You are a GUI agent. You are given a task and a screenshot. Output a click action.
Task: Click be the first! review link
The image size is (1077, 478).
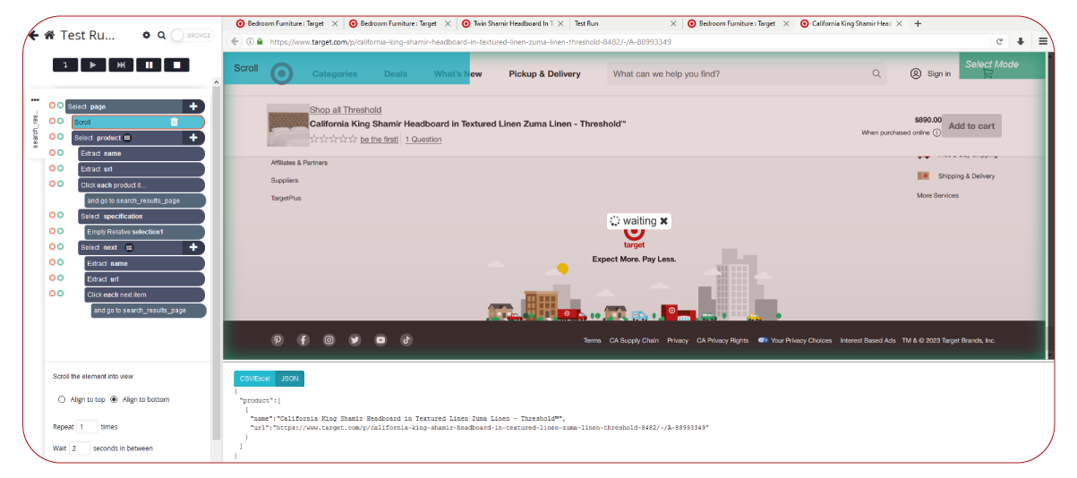point(380,140)
